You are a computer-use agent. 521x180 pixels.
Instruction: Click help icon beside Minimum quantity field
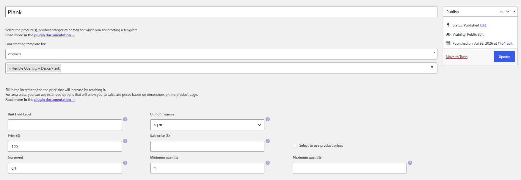[268, 163]
